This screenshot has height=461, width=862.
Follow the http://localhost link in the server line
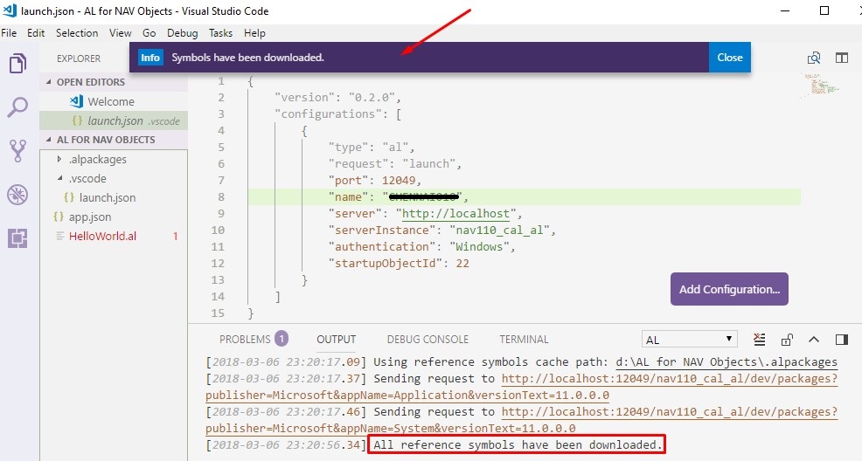pyautogui.click(x=455, y=214)
